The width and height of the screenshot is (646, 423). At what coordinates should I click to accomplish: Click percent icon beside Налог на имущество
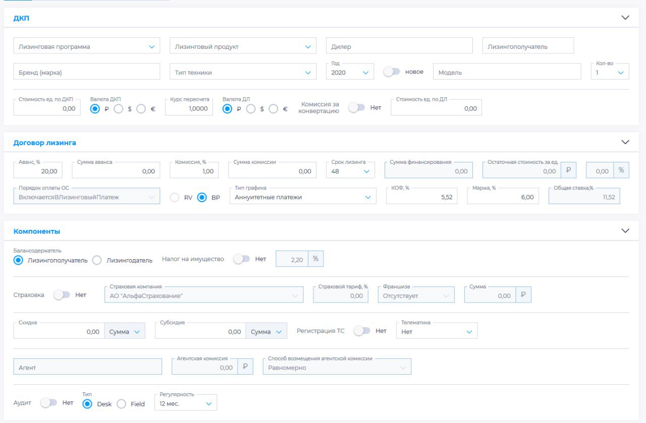316,259
